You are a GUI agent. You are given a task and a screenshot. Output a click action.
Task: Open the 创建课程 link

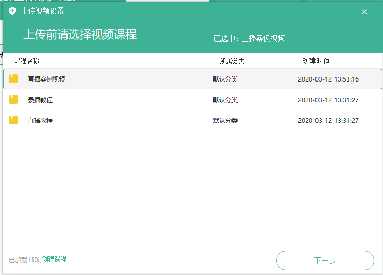point(55,260)
